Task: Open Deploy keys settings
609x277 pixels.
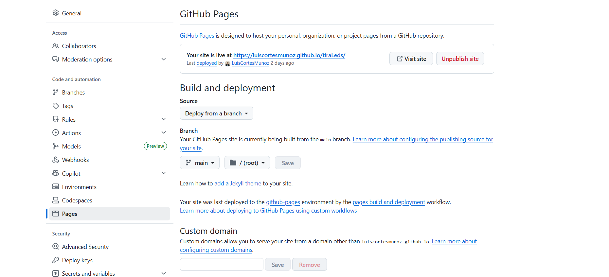Action: coord(110,260)
